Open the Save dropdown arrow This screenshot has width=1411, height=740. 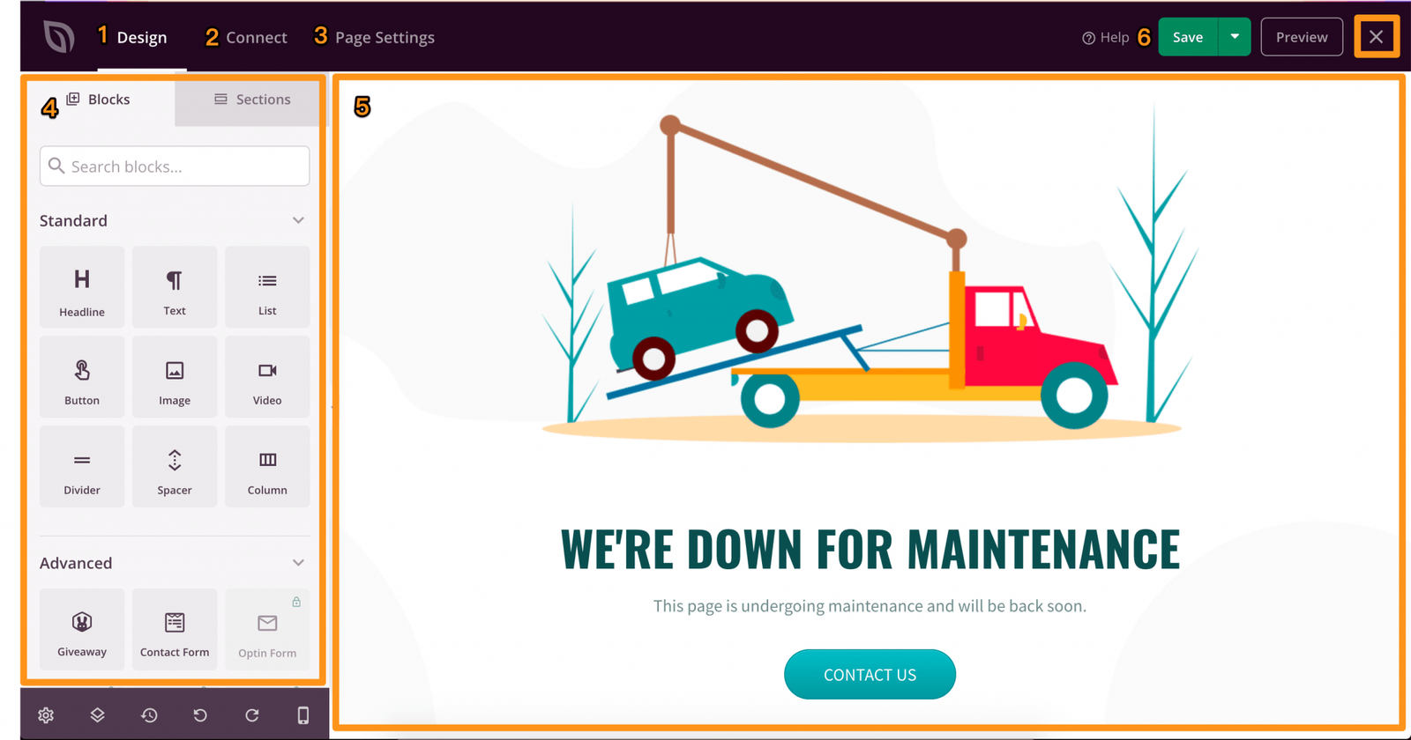(x=1235, y=37)
